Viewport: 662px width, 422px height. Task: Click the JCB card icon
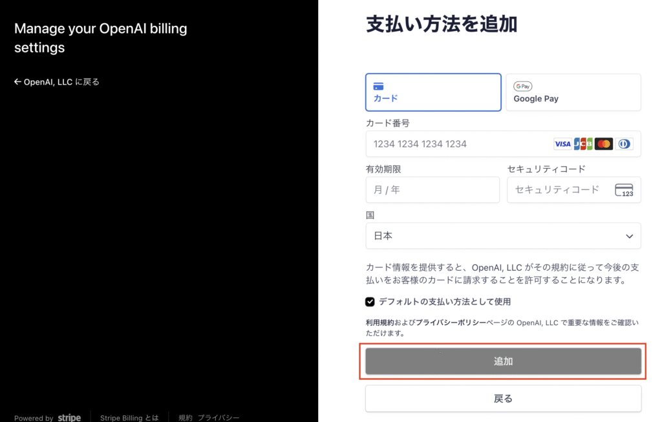tap(583, 144)
